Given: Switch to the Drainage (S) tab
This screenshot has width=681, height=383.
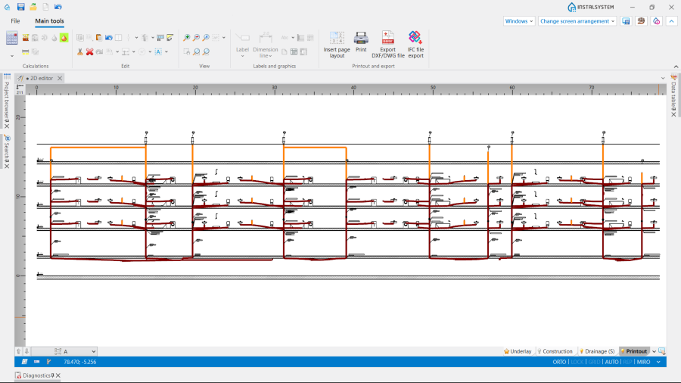Looking at the screenshot, I should tap(598, 351).
